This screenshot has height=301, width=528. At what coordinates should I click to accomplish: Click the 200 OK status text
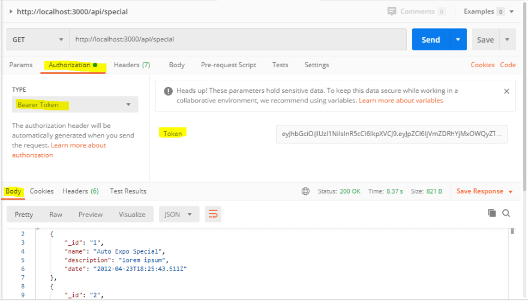(x=350, y=191)
